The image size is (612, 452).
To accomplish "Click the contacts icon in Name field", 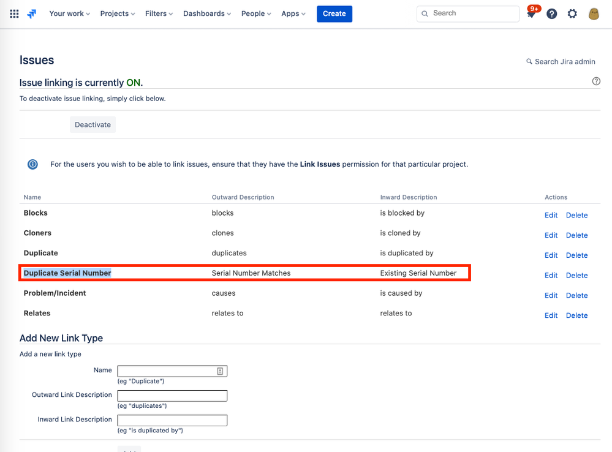I will 220,371.
